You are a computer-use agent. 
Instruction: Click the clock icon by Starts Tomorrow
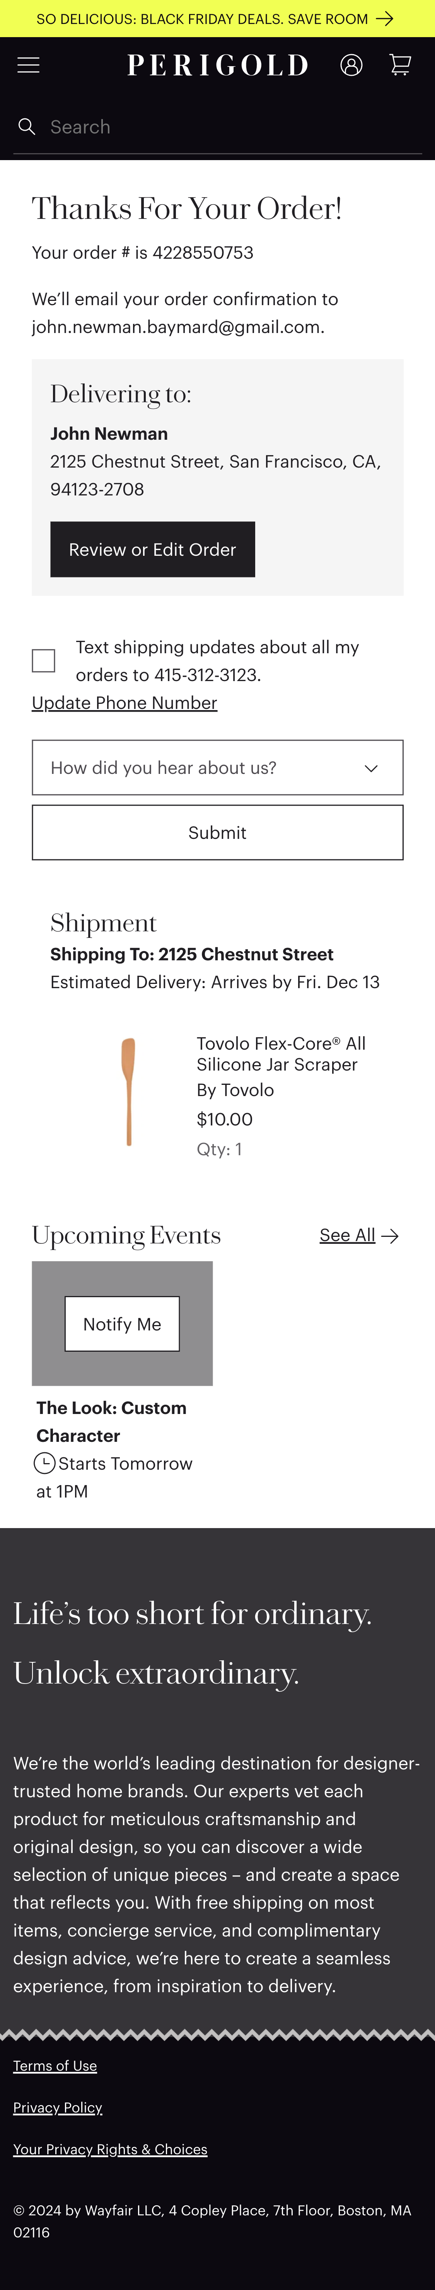(x=44, y=1462)
